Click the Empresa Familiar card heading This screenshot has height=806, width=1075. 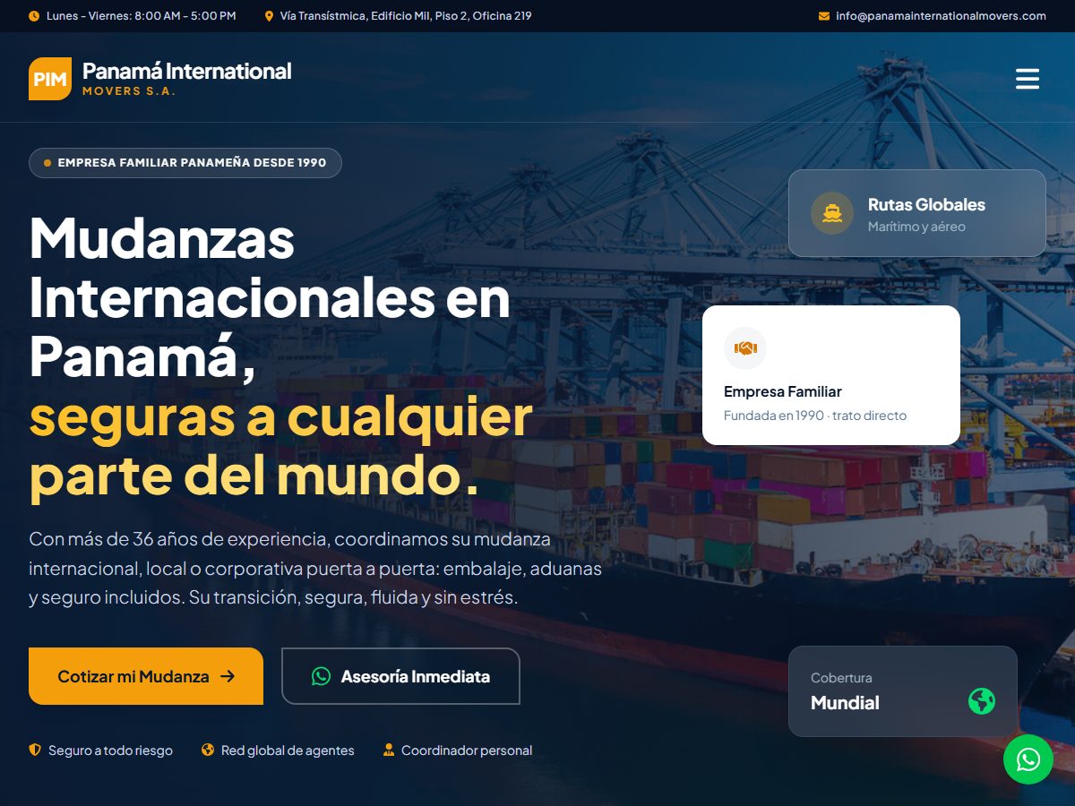783,391
